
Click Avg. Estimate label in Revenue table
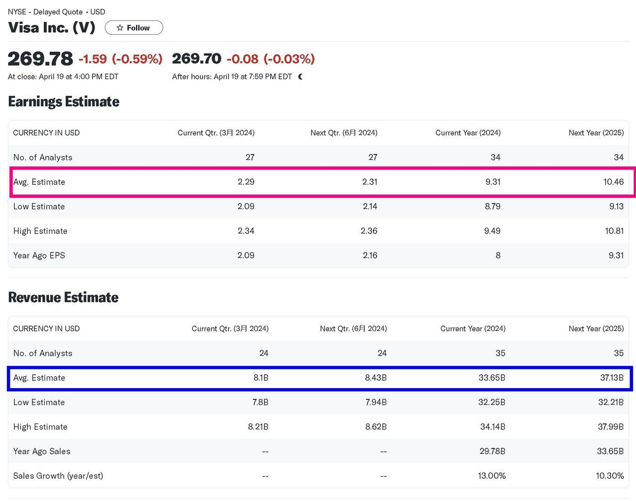(39, 378)
